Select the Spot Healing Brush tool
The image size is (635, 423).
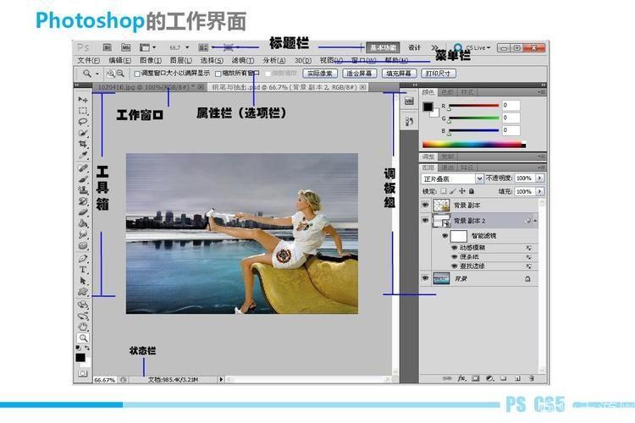point(83,168)
